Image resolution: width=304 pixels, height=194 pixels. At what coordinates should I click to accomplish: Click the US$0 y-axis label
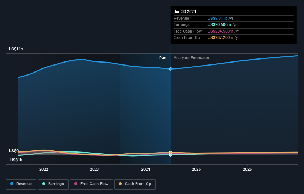point(14,151)
